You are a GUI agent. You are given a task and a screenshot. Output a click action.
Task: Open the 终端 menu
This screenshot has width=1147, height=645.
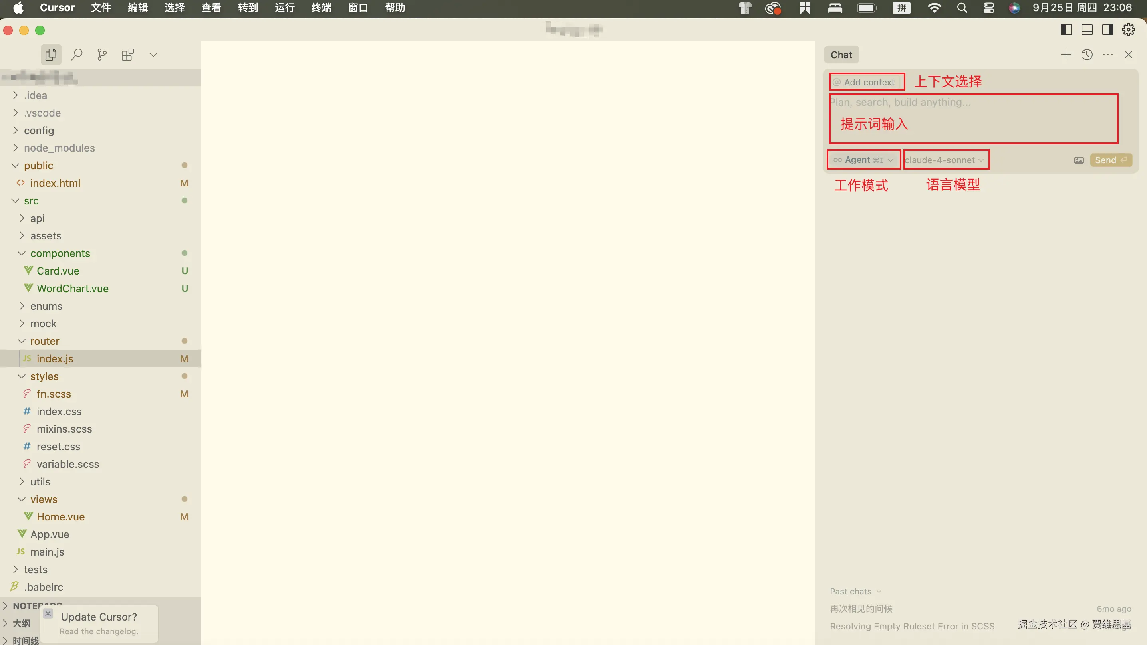(321, 8)
